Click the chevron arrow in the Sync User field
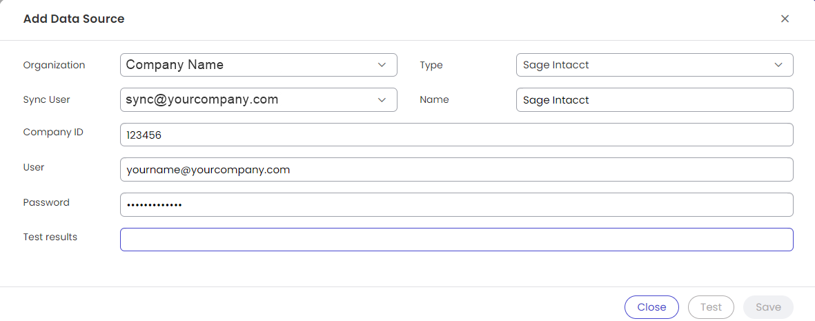Screen dimensions: 815x321 point(382,99)
